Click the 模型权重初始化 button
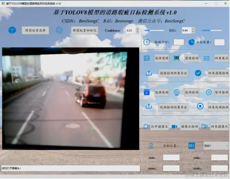 85,30
